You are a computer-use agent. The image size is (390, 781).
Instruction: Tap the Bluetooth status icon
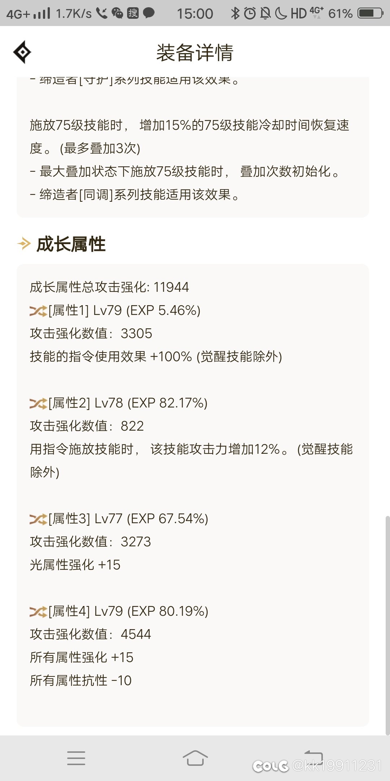tap(235, 13)
